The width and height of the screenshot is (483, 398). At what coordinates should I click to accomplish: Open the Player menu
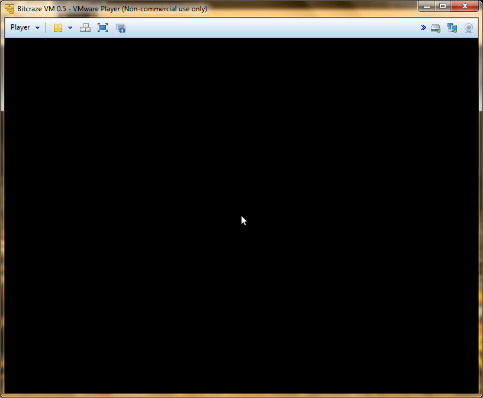click(20, 28)
